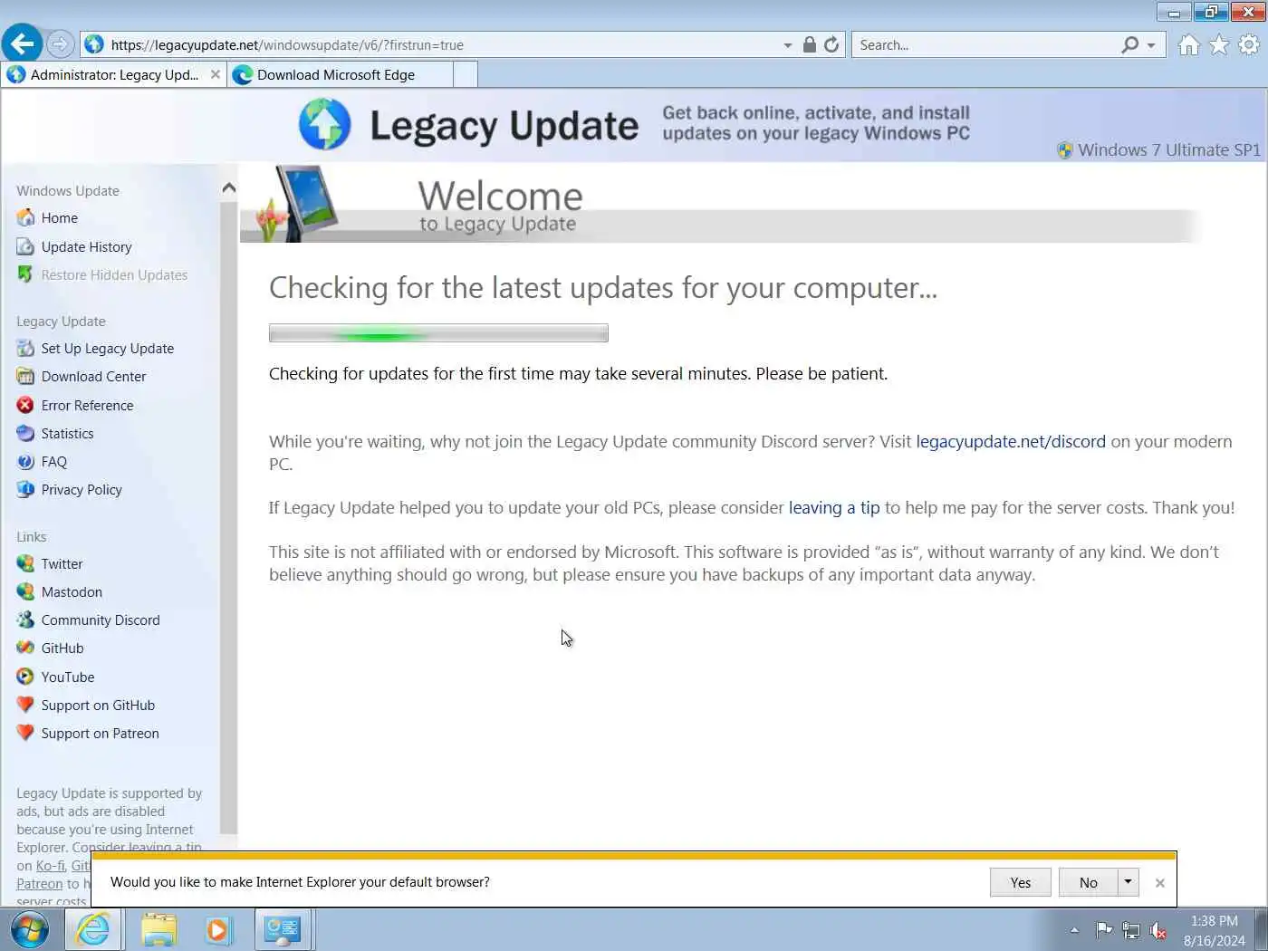1268x951 pixels.
Task: Open the Windows Start button
Action: click(x=30, y=929)
